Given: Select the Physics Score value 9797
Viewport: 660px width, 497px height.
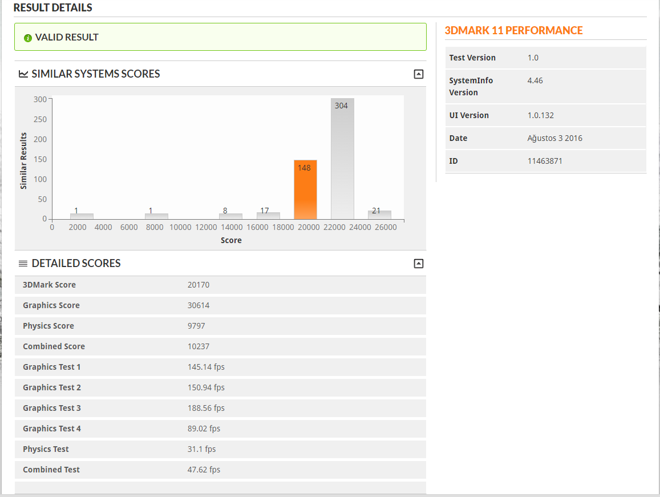Looking at the screenshot, I should pyautogui.click(x=196, y=326).
